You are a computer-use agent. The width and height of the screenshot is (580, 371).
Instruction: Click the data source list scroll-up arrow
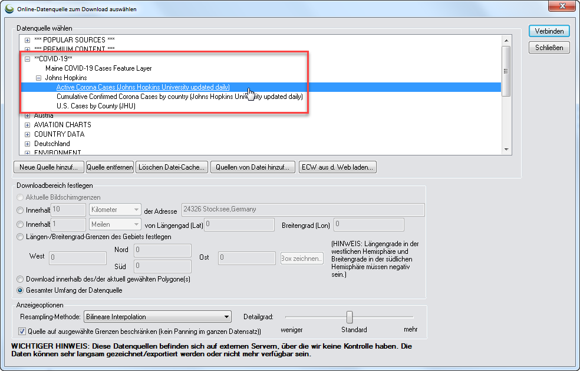(x=506, y=40)
